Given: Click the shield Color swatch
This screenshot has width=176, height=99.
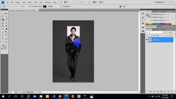Looking at the screenshot, I should pyautogui.click(x=45, y=6).
